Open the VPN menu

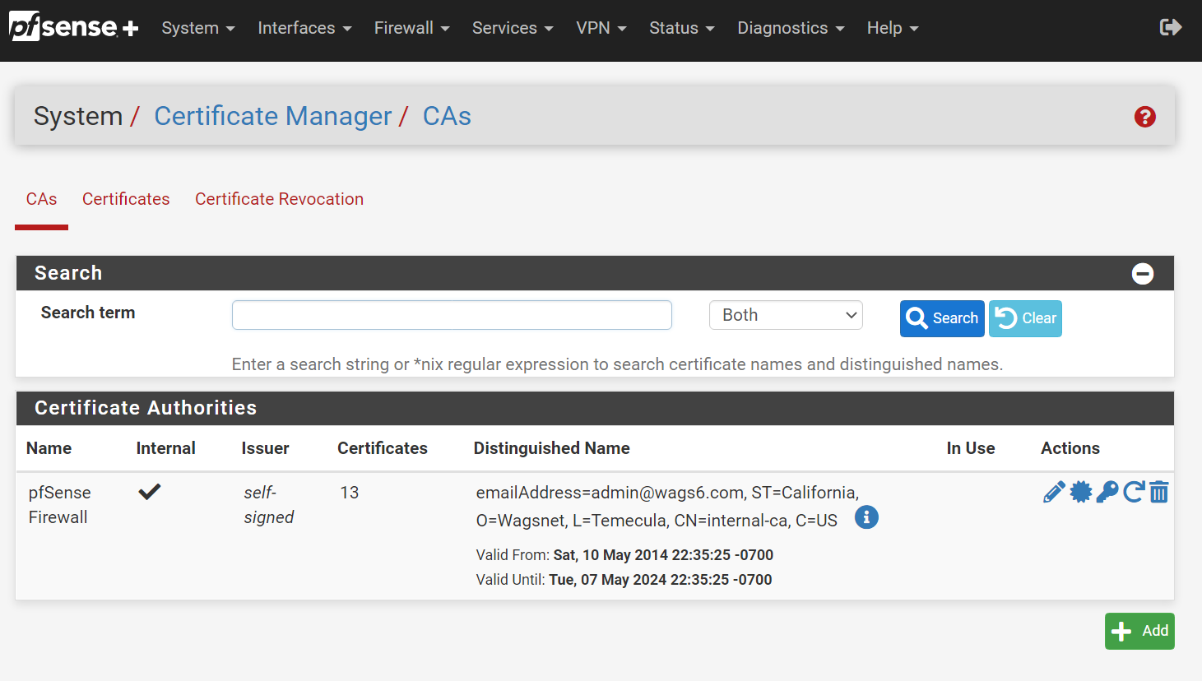pos(601,28)
